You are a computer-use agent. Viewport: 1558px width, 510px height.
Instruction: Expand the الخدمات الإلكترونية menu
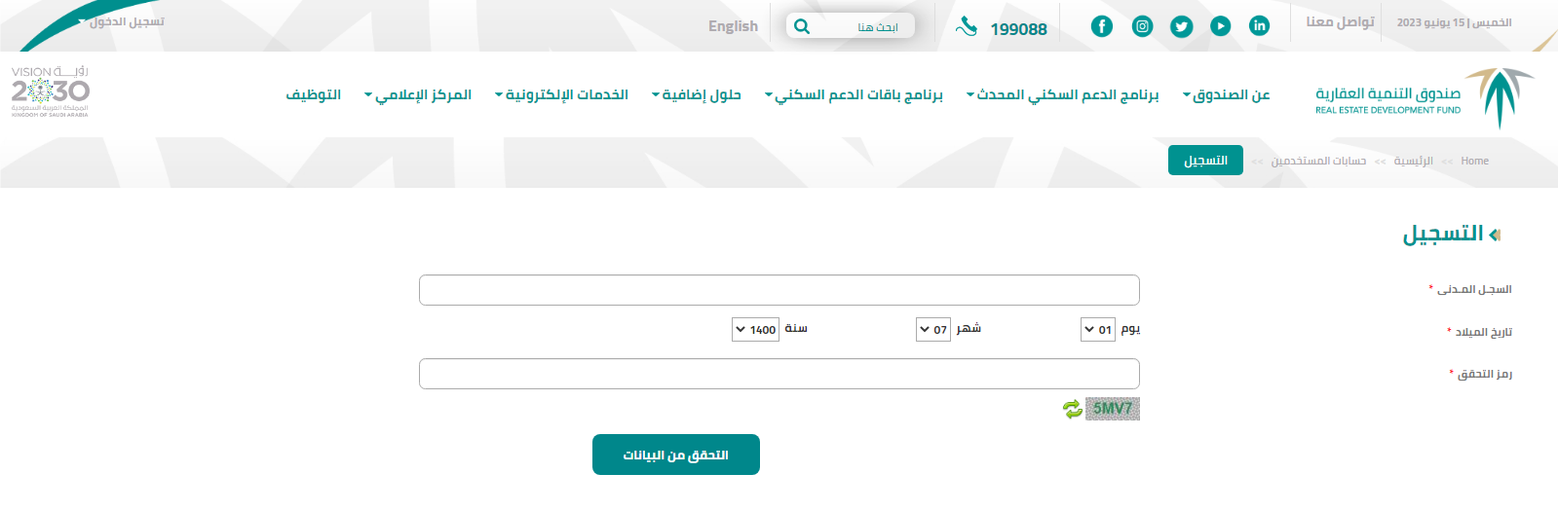tap(562, 95)
